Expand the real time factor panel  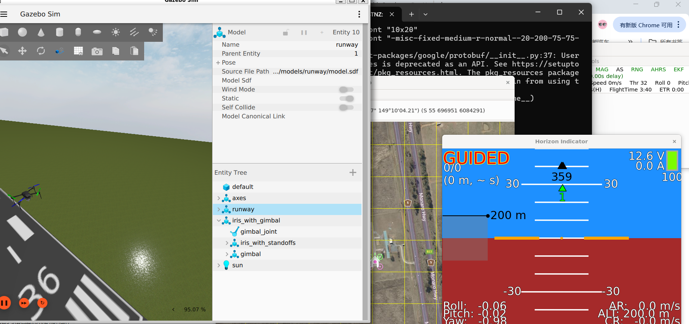(x=173, y=309)
